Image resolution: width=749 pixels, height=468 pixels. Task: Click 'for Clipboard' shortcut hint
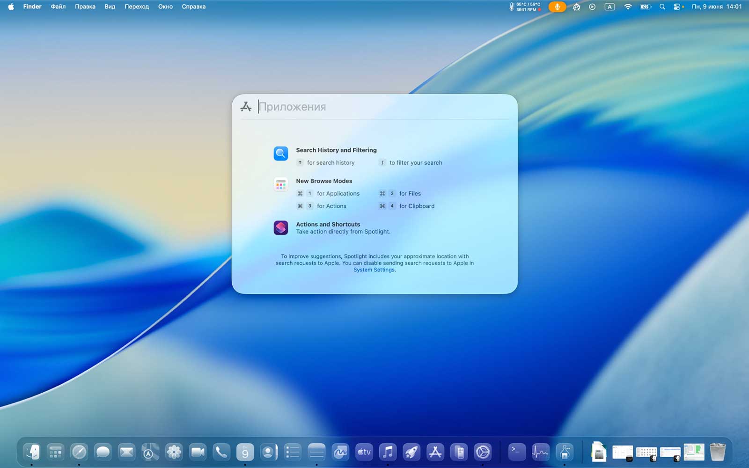pos(417,206)
